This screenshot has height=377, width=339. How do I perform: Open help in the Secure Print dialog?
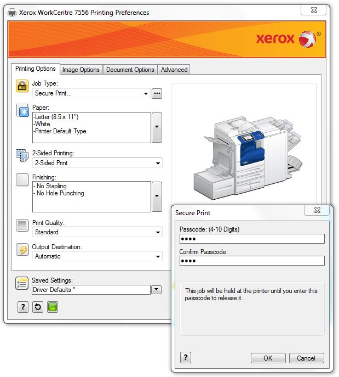coord(186,358)
